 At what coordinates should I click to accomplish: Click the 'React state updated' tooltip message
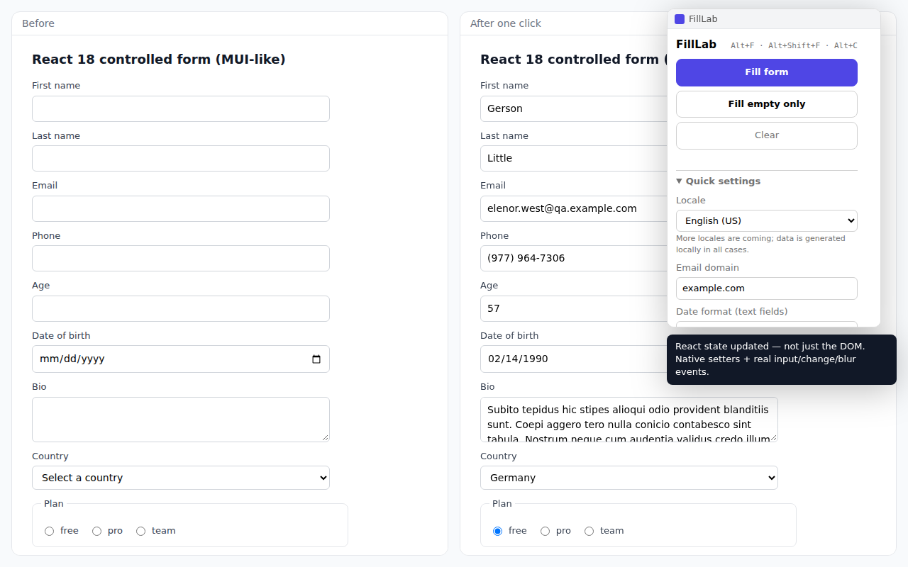(782, 359)
